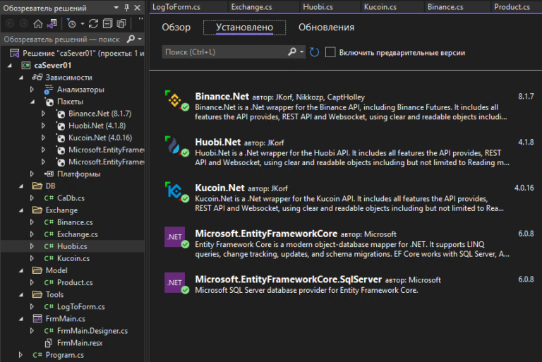Select the Tools folder icon
This screenshot has height=362, width=542.
point(37,294)
